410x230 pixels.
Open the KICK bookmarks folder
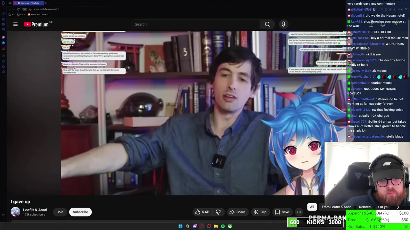(x=21, y=15)
